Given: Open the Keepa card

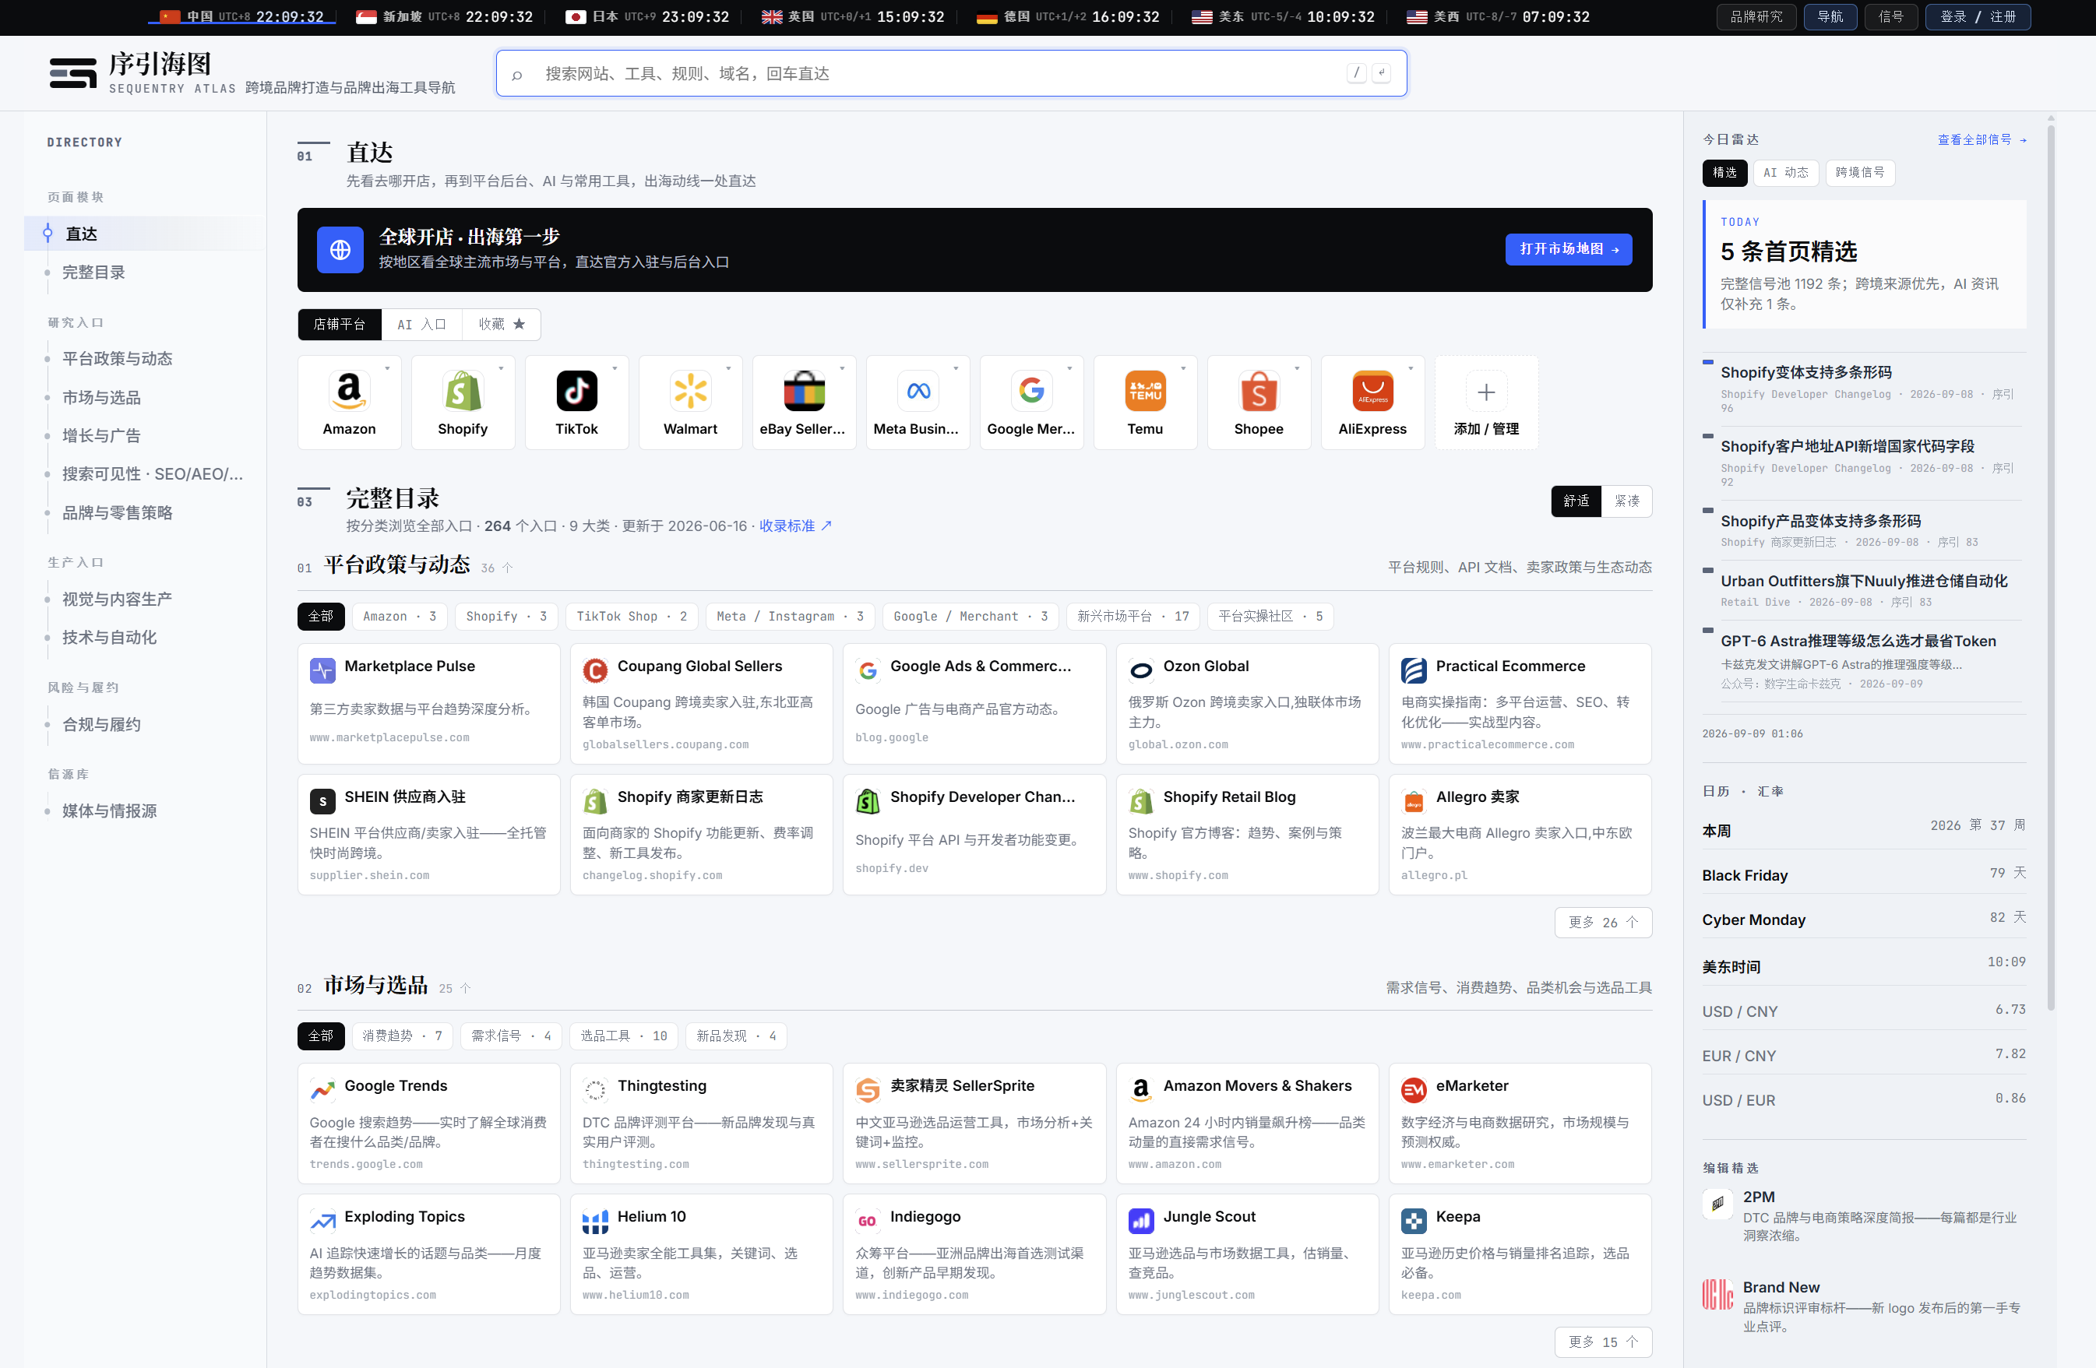Looking at the screenshot, I should (x=1520, y=1254).
